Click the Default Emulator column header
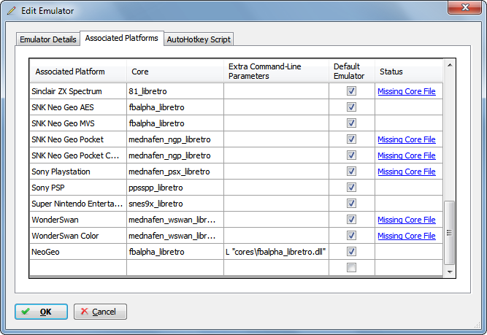The image size is (487, 335). pos(352,72)
